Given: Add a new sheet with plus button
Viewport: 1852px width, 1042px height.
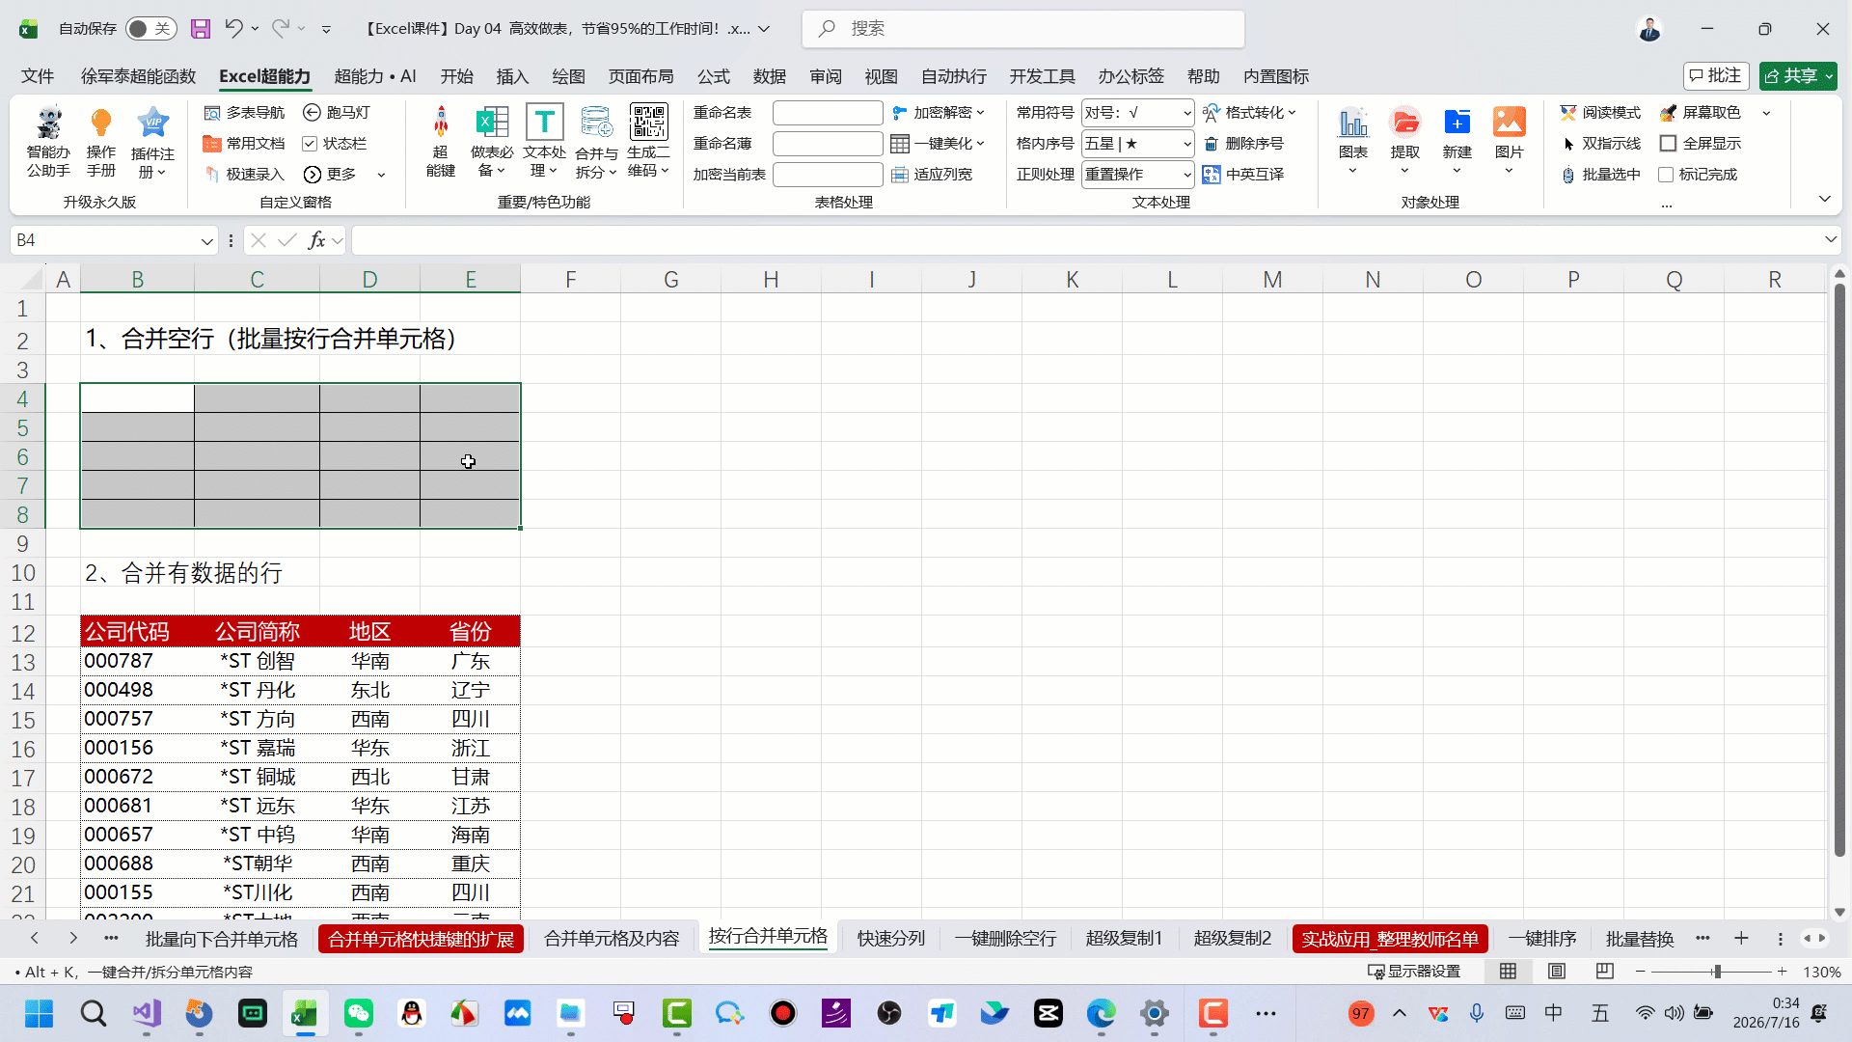Looking at the screenshot, I should (x=1741, y=939).
